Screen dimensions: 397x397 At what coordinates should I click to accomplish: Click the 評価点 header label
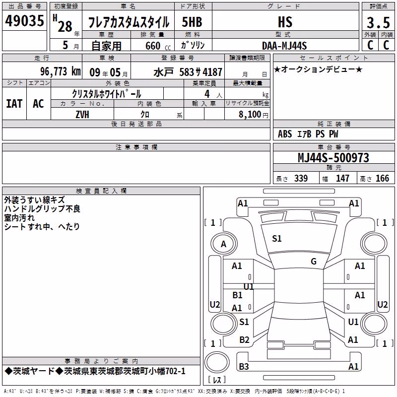tap(378, 6)
